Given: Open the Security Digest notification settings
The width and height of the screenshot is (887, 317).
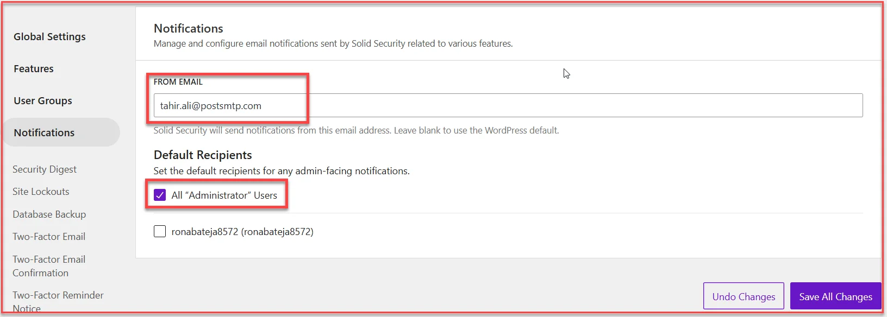Looking at the screenshot, I should pyautogui.click(x=45, y=169).
